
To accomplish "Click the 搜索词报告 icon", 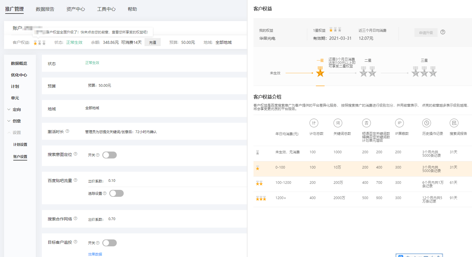I will tap(454, 123).
